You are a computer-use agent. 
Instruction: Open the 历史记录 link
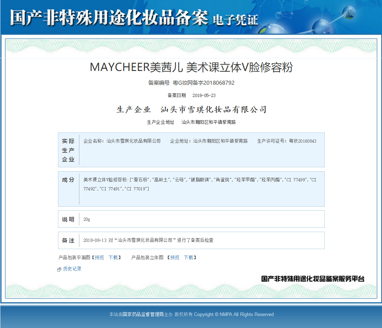coord(72,269)
